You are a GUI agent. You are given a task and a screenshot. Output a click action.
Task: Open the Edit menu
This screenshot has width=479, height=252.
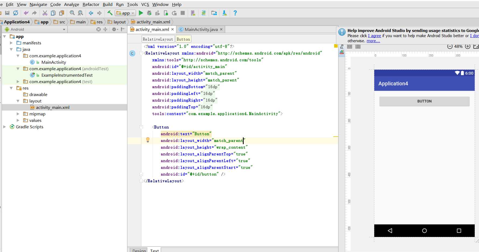10,4
